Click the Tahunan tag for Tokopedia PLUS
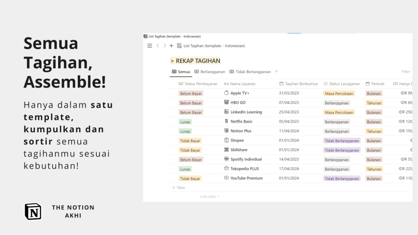This screenshot has height=235, width=418. pos(374,169)
